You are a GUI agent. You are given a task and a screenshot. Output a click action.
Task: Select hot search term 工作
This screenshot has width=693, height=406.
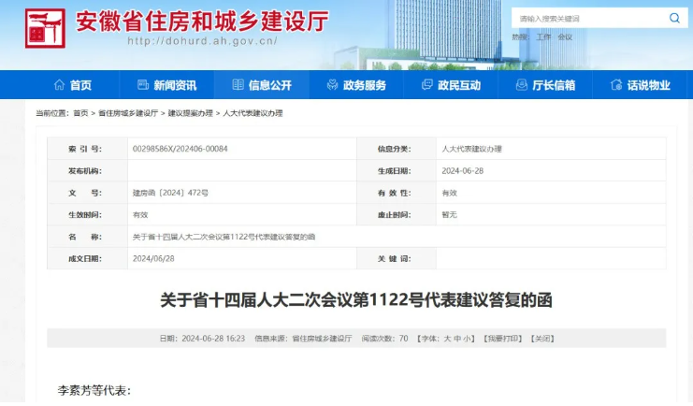click(x=542, y=37)
